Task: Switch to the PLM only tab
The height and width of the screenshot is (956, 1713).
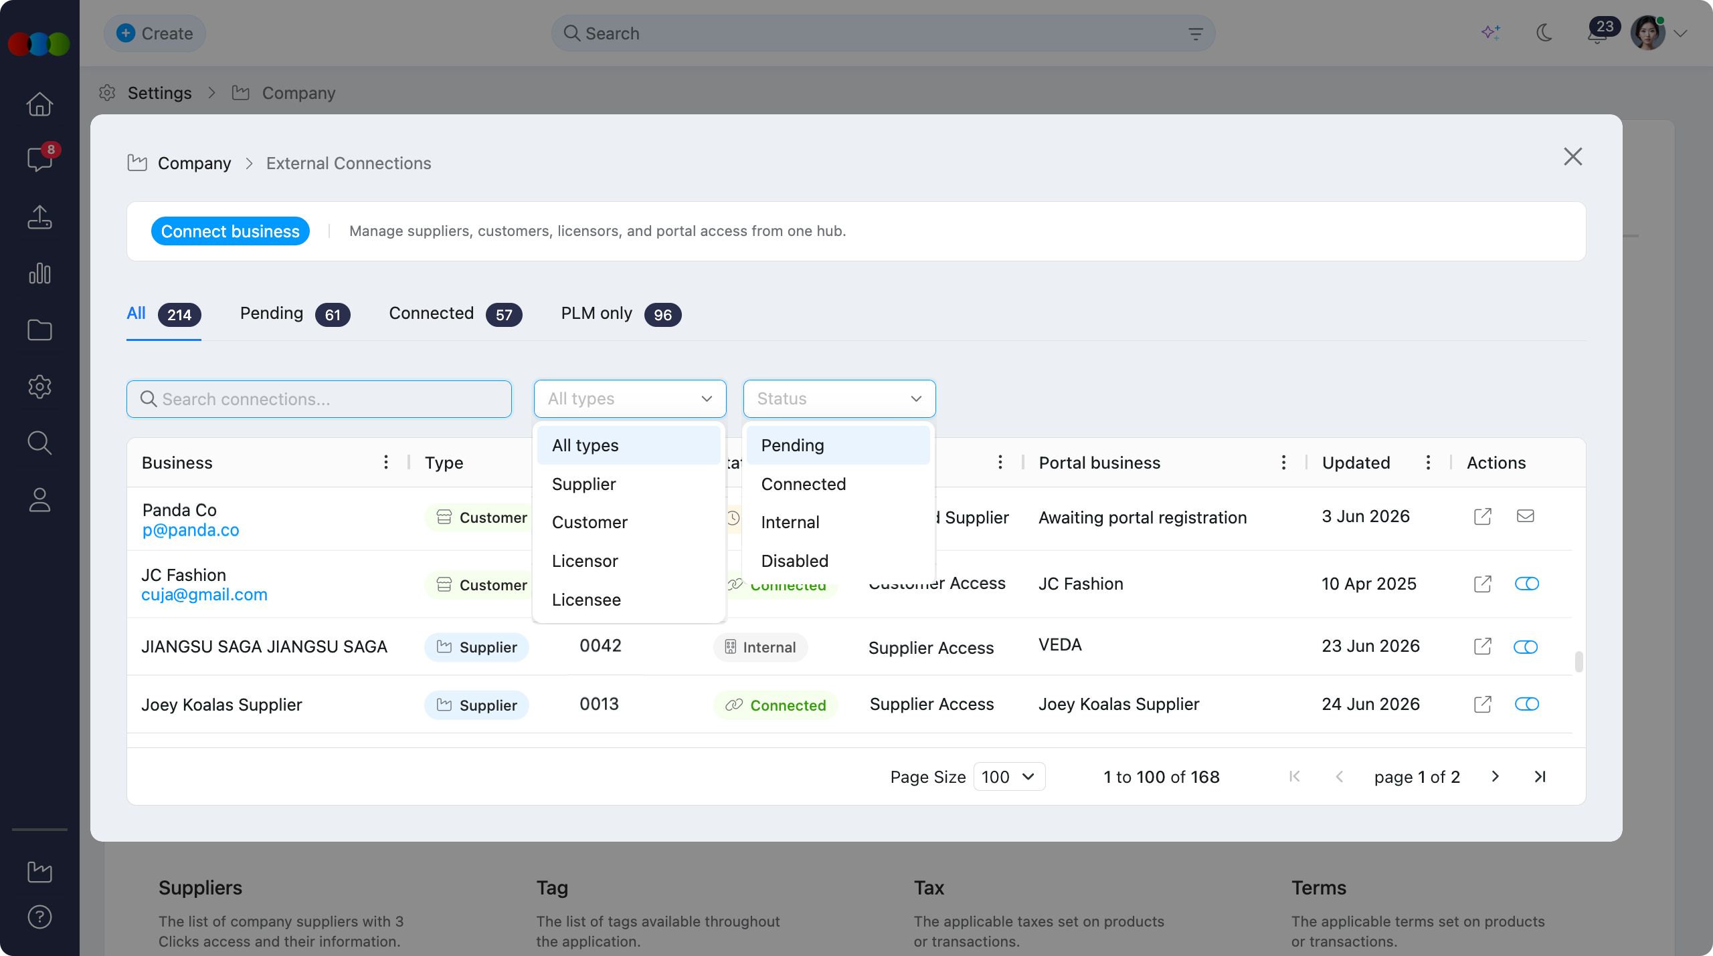Action: point(621,314)
